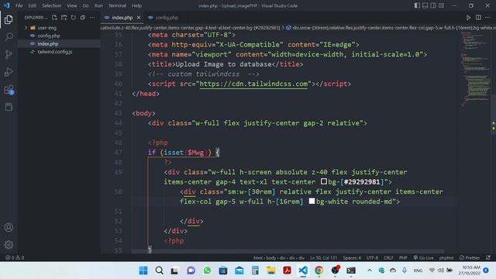
Task: Open the notifications icon in status bar
Action: (488, 257)
